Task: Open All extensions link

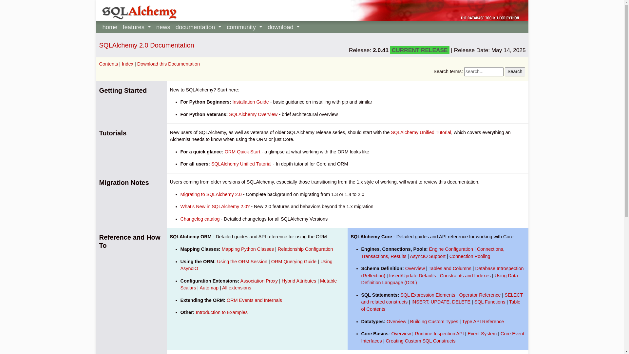Action: click(x=237, y=288)
